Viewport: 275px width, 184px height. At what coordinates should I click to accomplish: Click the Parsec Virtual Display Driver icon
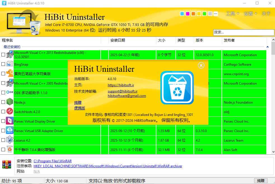click(x=10, y=121)
